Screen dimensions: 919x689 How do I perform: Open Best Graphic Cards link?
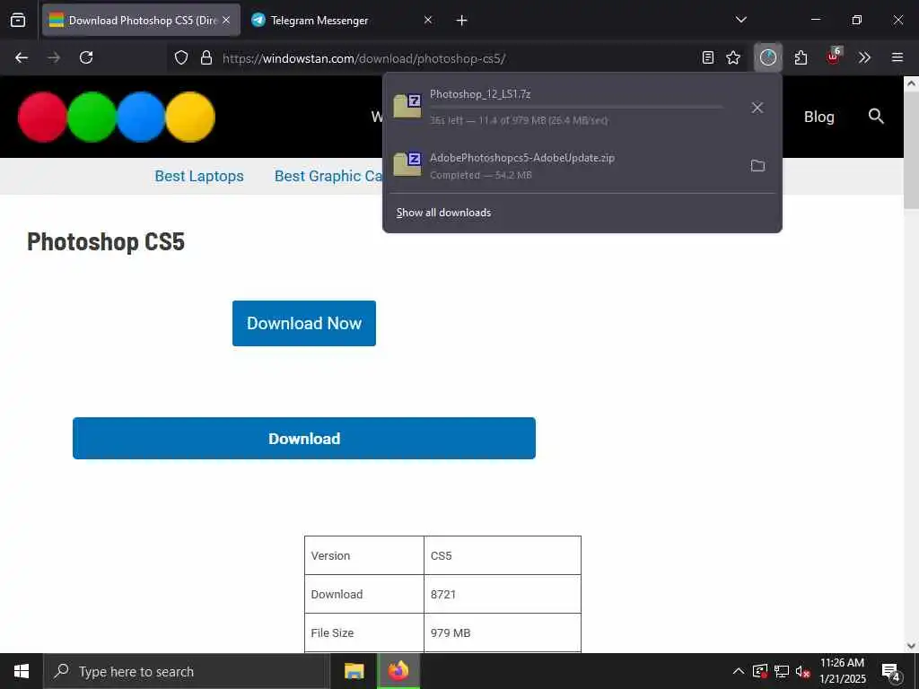coord(328,177)
